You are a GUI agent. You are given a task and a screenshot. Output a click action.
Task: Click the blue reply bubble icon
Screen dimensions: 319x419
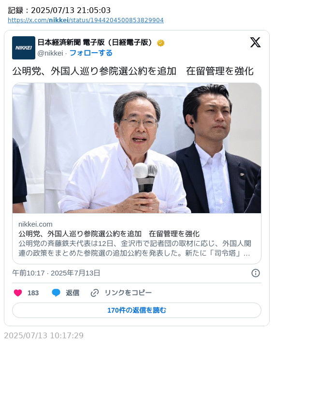coord(56,293)
